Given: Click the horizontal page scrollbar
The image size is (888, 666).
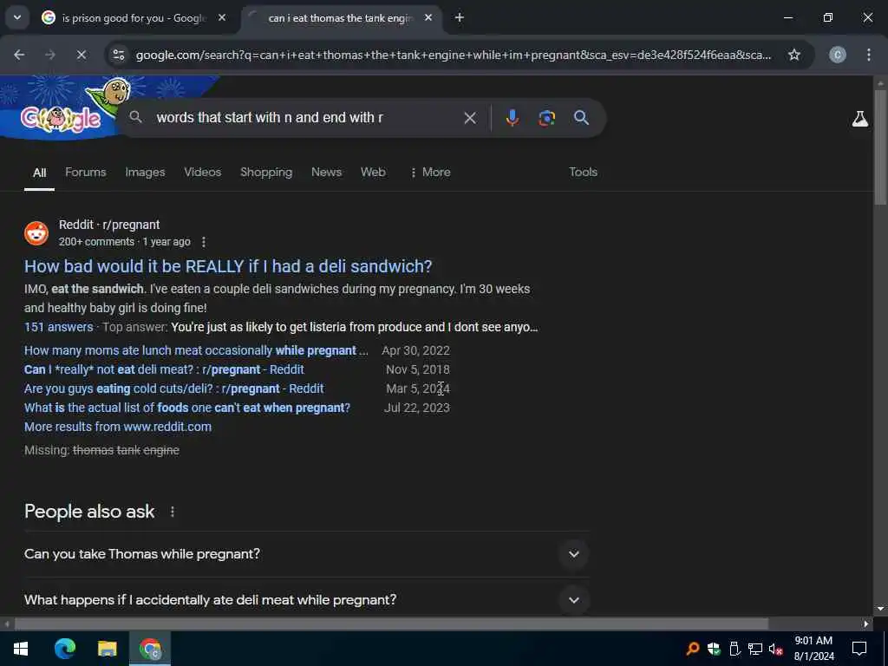Looking at the screenshot, I should pos(391,624).
